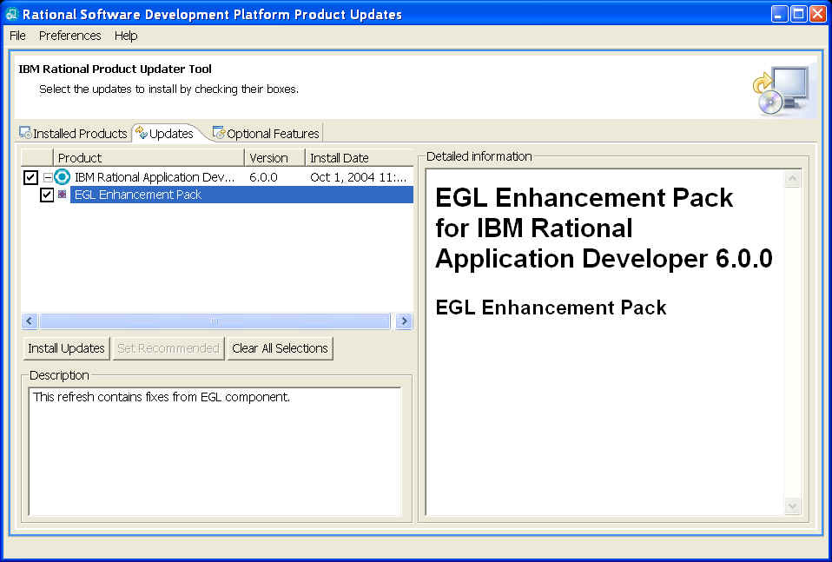Click the EGL Enhancement Pack subheading in details
The image size is (832, 562).
(551, 307)
